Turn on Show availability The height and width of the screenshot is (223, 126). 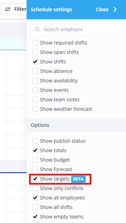pyautogui.click(x=35, y=81)
